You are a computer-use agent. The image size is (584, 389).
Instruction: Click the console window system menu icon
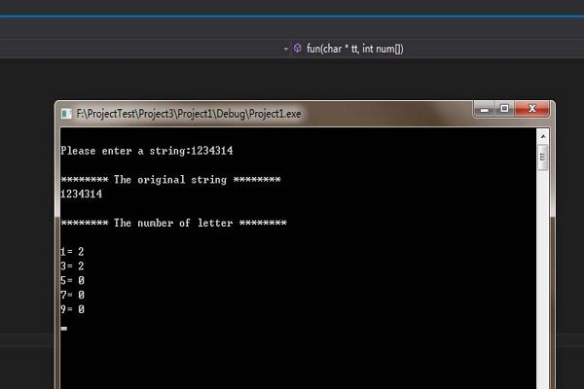[66, 113]
